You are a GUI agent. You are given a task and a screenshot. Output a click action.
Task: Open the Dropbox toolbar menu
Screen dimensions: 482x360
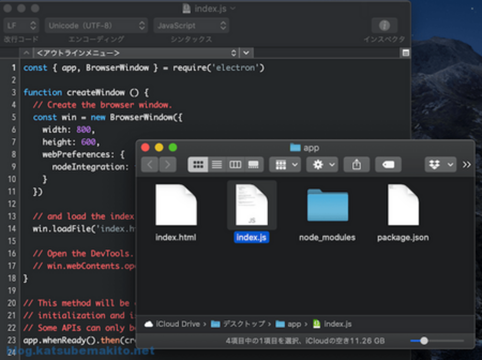tap(440, 165)
